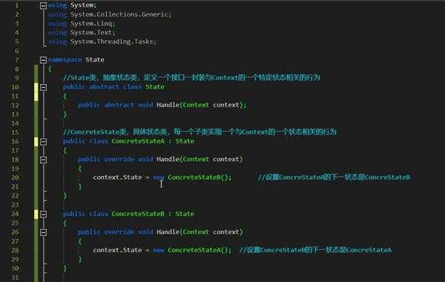Image resolution: width=445 pixels, height=282 pixels.
Task: Collapse the ConcreteStateA class region
Action: [43, 141]
